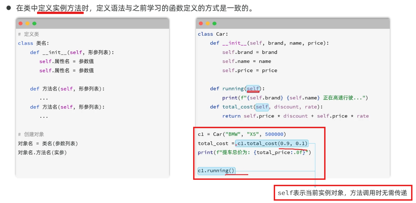Click the note "self表示当前实例对象，方法调用时无需传递"
Screen dimensions: 416x203
[x=342, y=193]
